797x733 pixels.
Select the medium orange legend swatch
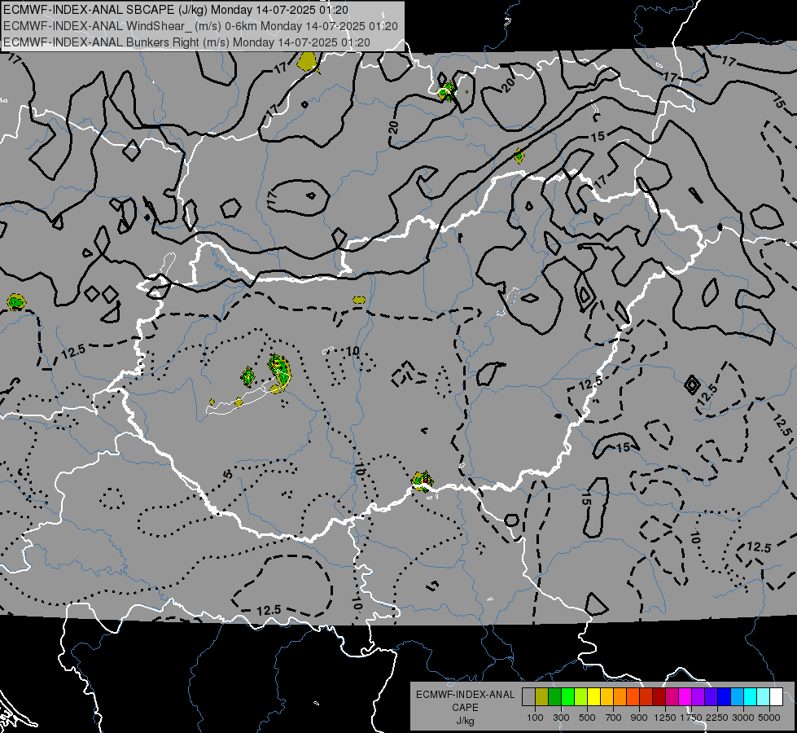(x=620, y=697)
